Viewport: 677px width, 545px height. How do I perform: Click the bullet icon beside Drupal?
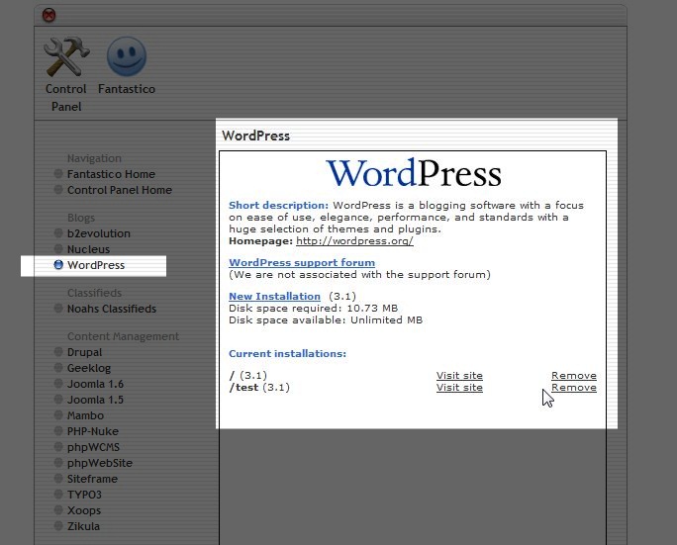point(58,352)
